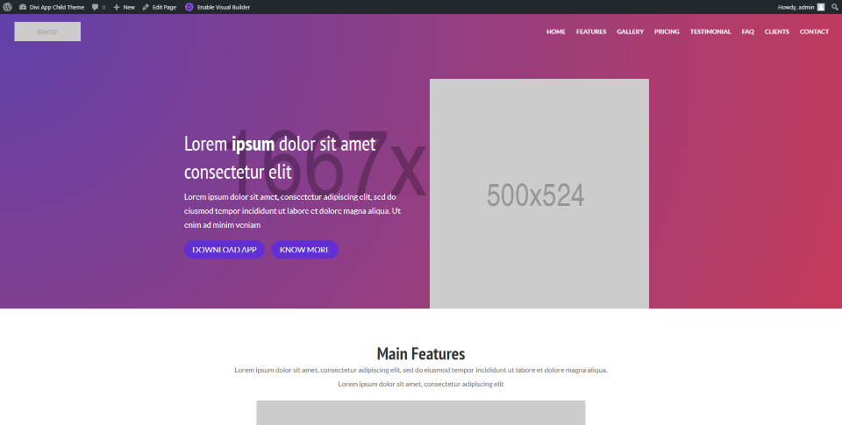Click the hero heading Lorem ipsum dolor
Image resolution: width=842 pixels, height=425 pixels.
[280, 158]
